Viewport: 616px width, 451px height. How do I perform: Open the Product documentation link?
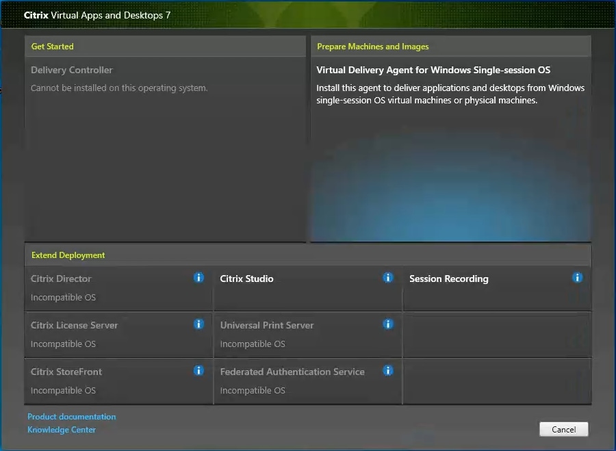tap(71, 416)
